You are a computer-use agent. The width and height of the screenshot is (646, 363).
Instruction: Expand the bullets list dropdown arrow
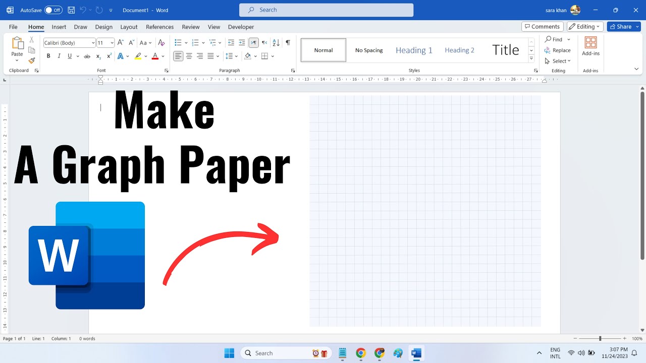click(186, 43)
